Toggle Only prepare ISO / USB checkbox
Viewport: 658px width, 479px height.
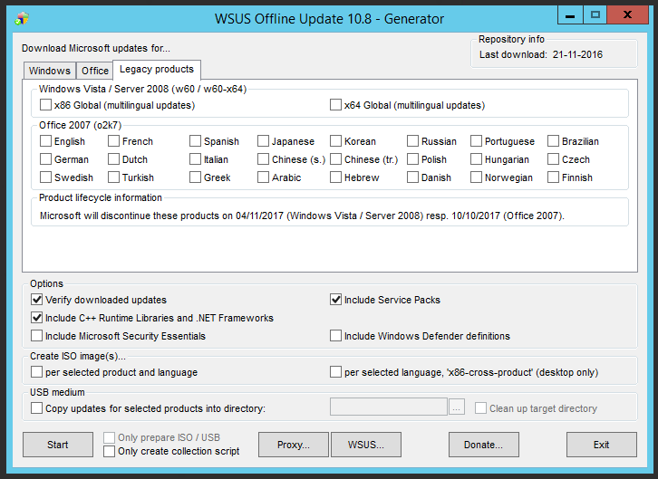click(109, 437)
